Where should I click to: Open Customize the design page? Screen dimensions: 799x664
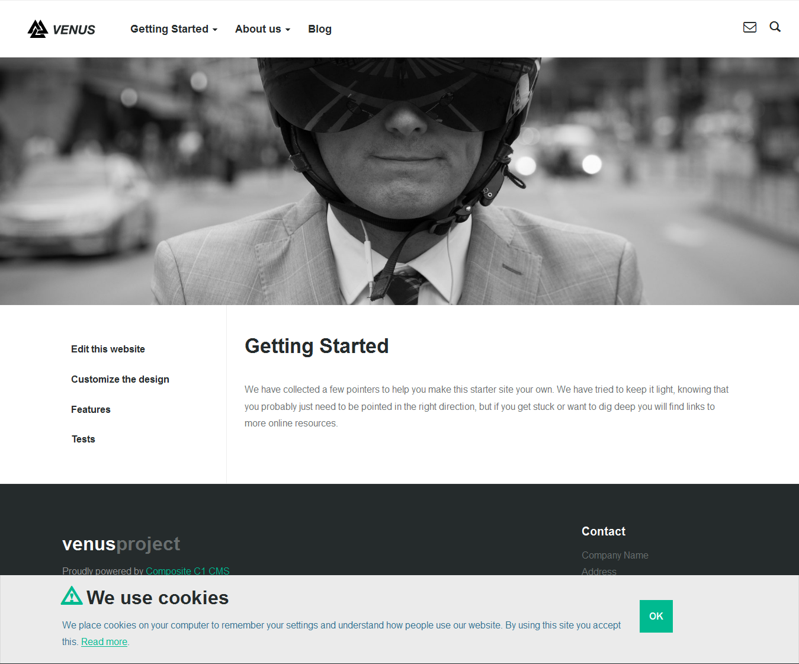[x=120, y=379]
